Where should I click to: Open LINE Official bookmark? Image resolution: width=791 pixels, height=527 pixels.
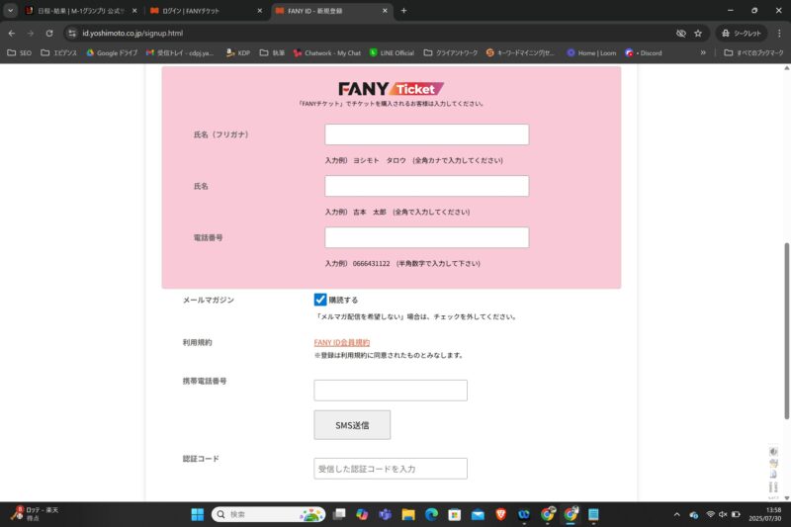(x=392, y=53)
